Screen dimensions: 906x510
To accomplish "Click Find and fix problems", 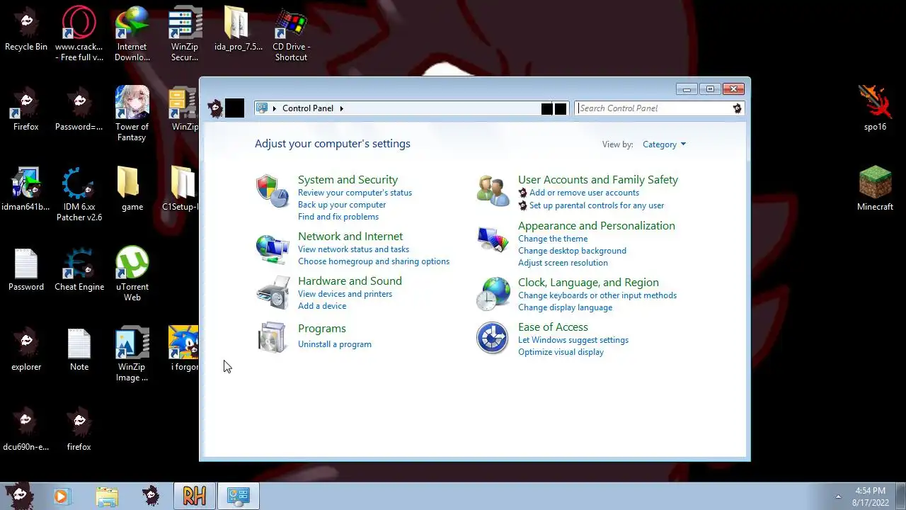I will pos(338,217).
